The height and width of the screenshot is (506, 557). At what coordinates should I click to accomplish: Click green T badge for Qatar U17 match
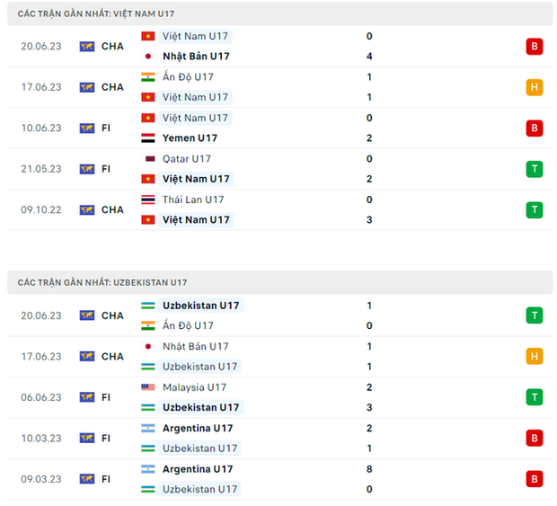tap(535, 169)
